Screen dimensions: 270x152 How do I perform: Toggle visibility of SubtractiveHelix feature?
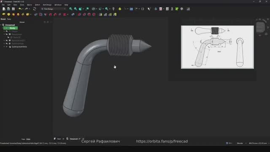pyautogui.click(x=7, y=47)
